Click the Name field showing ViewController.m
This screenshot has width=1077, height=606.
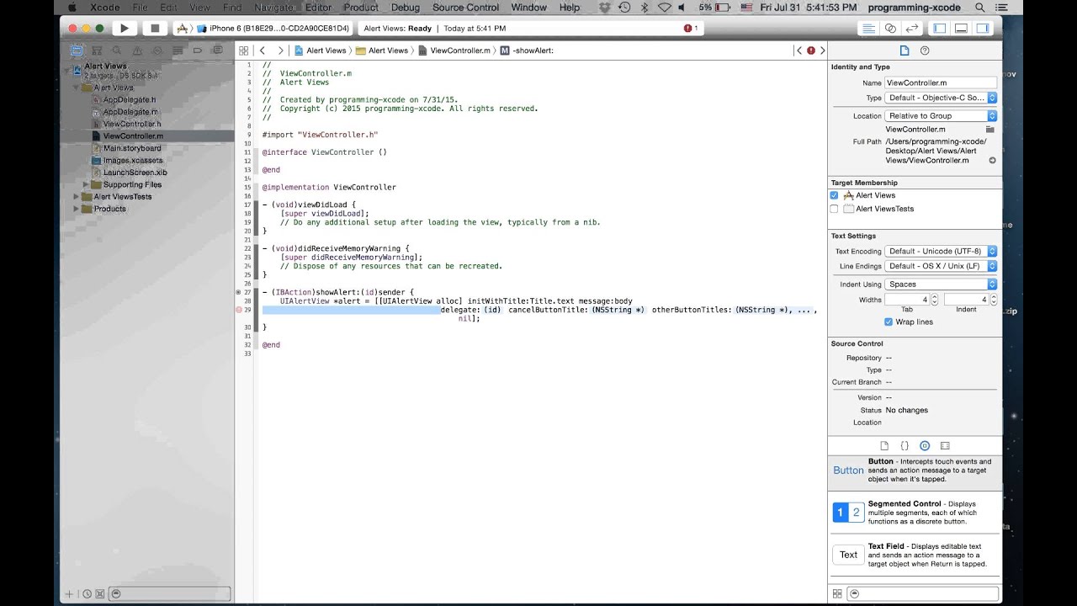(941, 83)
